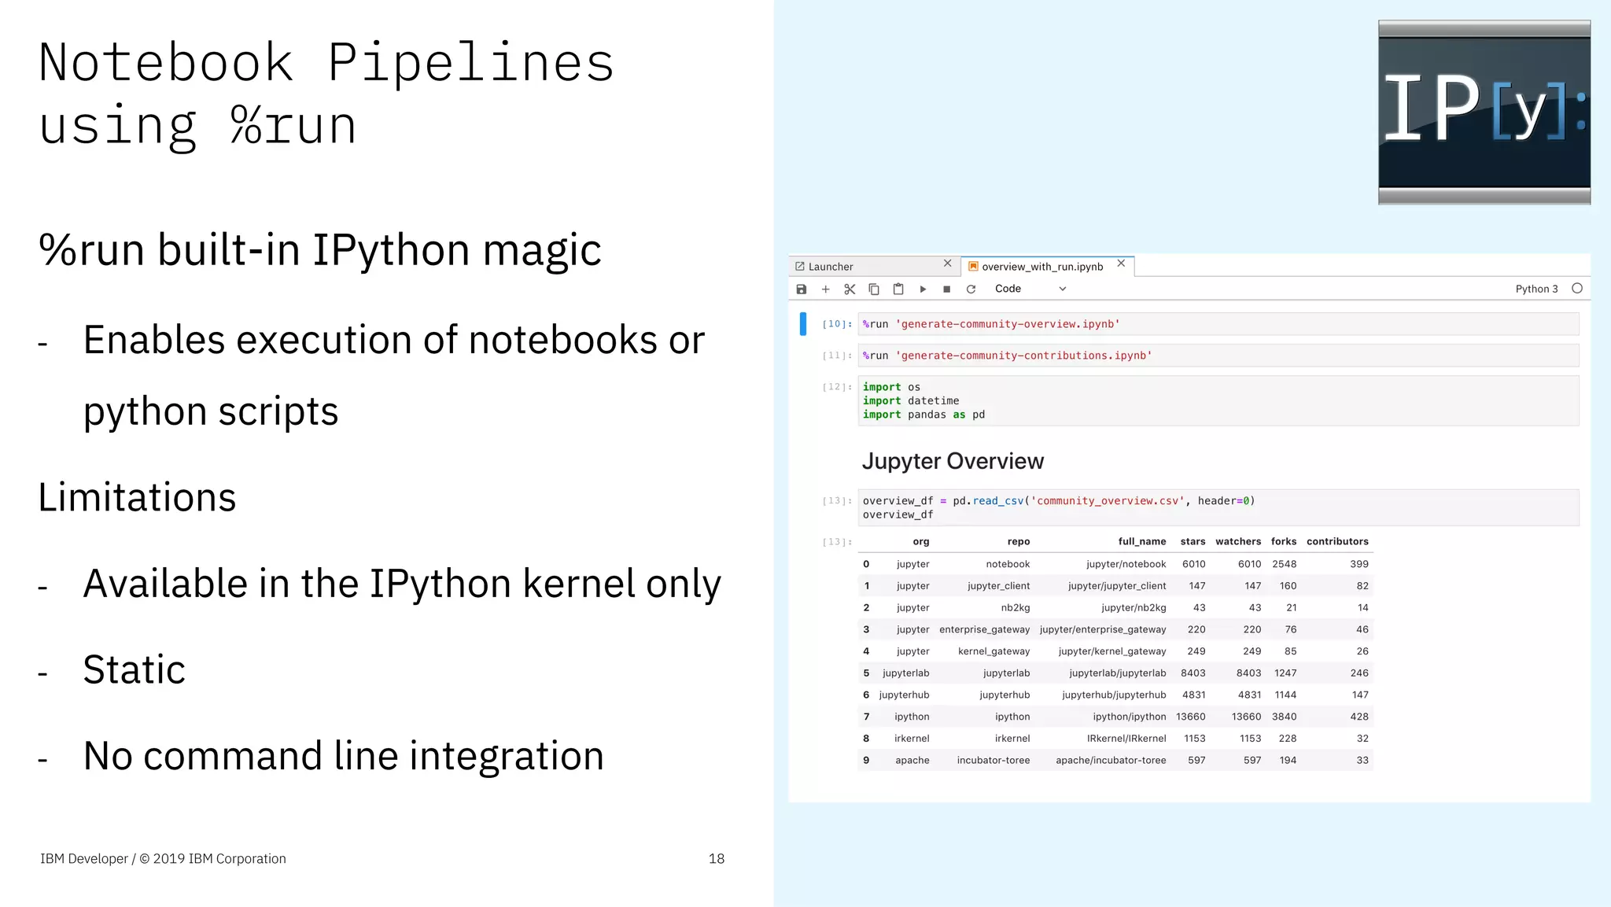The height and width of the screenshot is (907, 1611).
Task: Click the notebook icon on overview_with_run tab
Action: click(973, 267)
